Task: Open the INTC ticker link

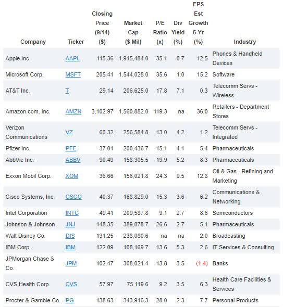Action: point(72,213)
